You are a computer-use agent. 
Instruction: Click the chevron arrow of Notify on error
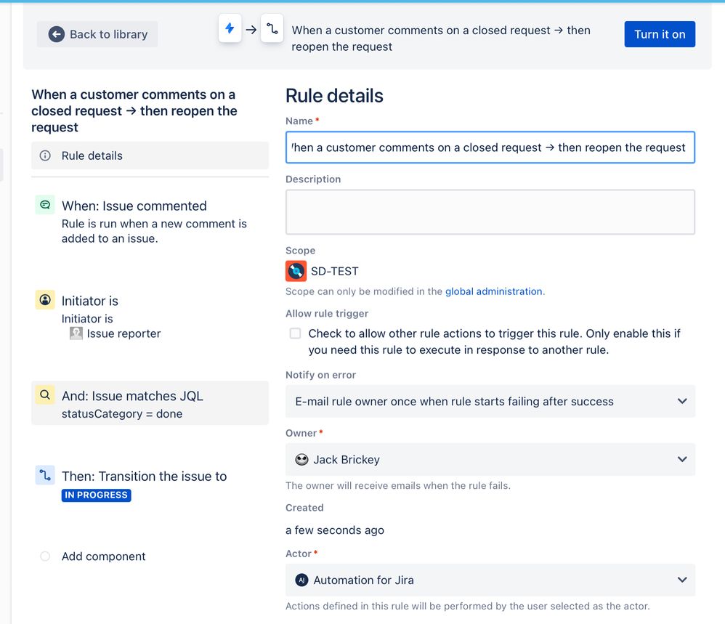(x=682, y=401)
